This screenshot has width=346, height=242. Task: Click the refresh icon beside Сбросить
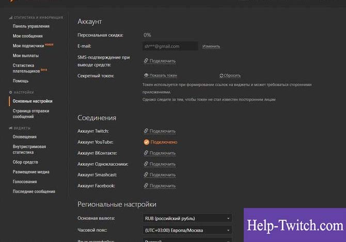point(222,76)
